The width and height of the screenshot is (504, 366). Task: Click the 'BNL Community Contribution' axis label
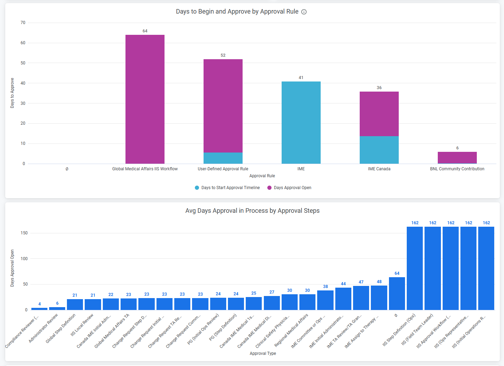(x=457, y=169)
